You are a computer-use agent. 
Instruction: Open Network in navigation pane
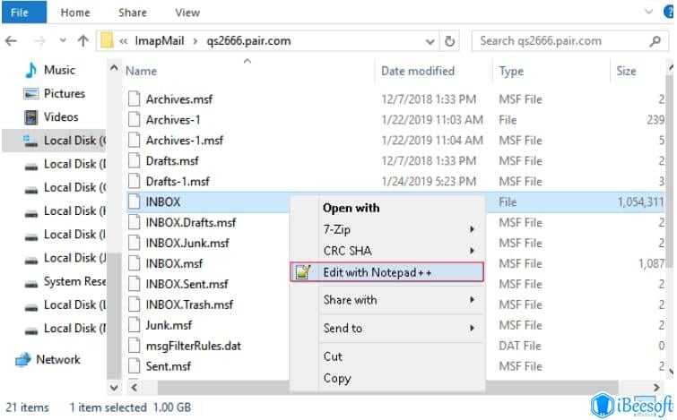(58, 359)
